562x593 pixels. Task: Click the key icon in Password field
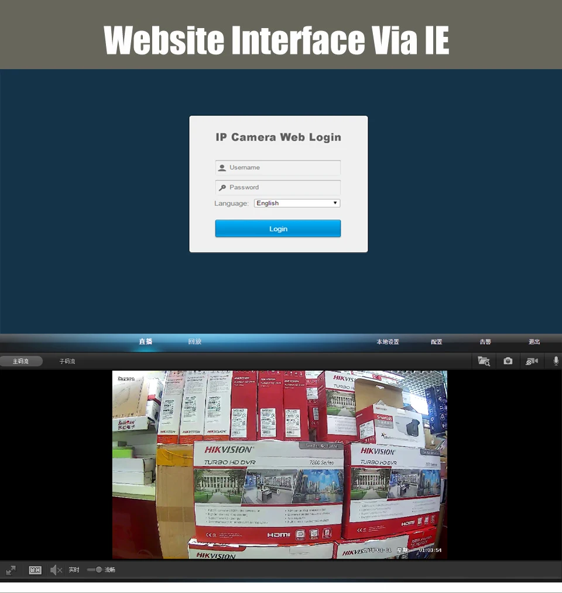point(222,187)
